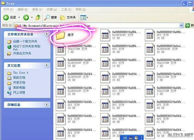The height and width of the screenshot is (140, 194).
Task: Select the 0x00000002!0x0fd TRAYITEM file icon
Action: coord(150,77)
